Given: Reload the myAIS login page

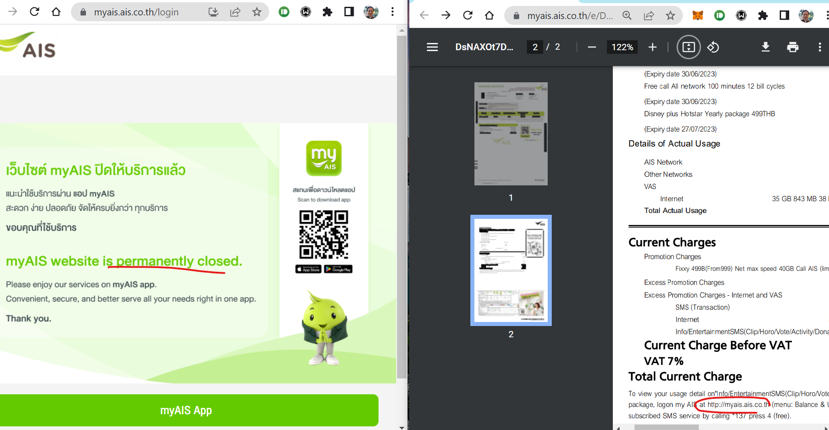Looking at the screenshot, I should coord(34,12).
